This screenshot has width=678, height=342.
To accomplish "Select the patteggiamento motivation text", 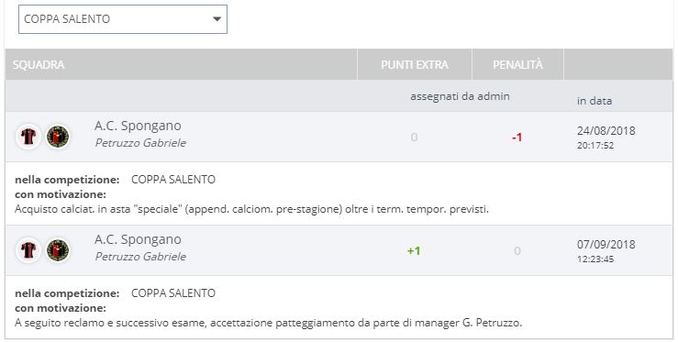I will click(x=269, y=323).
